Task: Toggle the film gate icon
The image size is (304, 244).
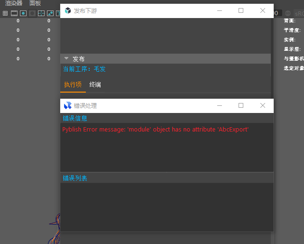Action: (x=14, y=13)
